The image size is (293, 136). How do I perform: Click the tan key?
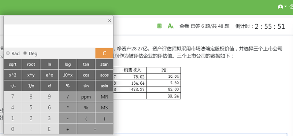pyautogui.click(x=86, y=64)
